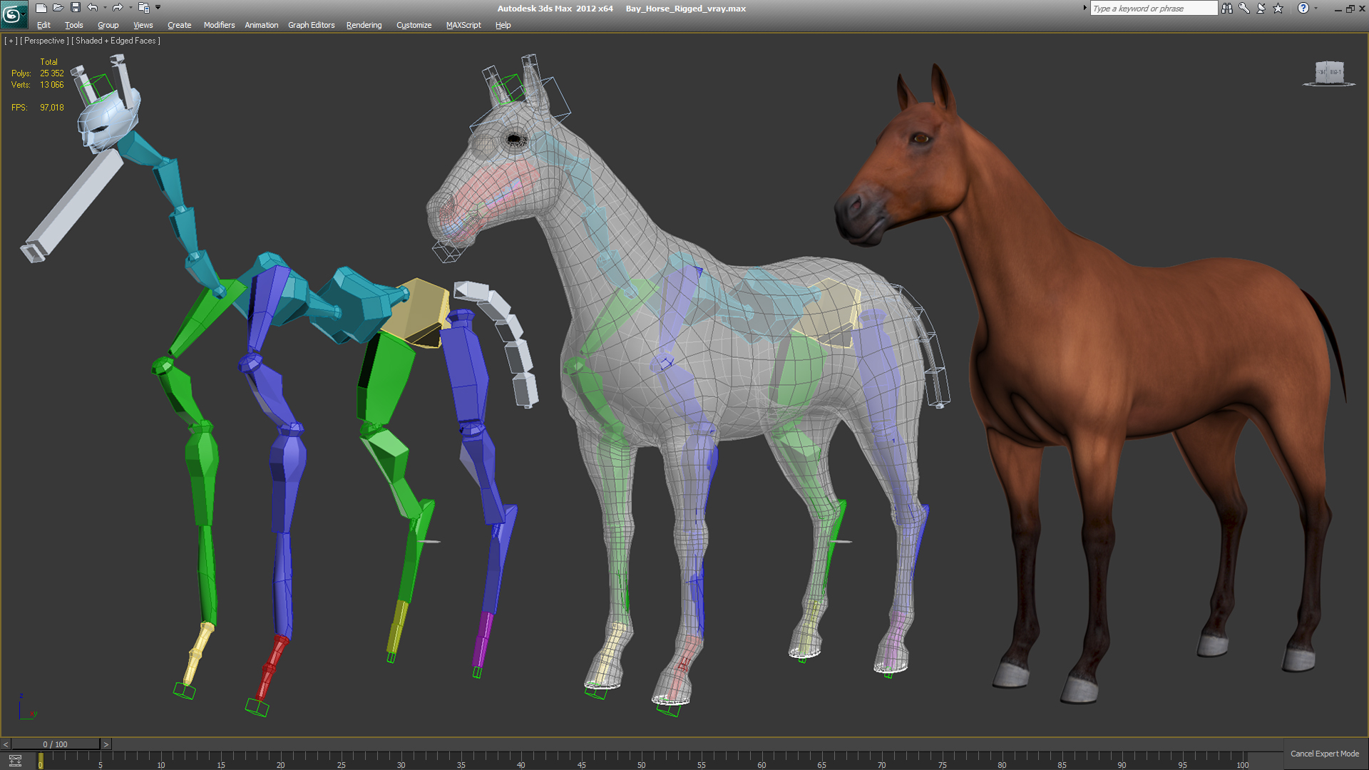Click the Project Folder icon in toolbar
The image size is (1369, 770).
pos(143,8)
